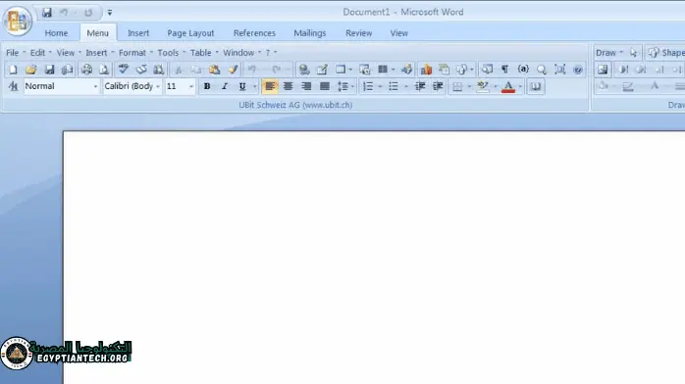The image size is (685, 384).
Task: Toggle Bold formatting
Action: pyautogui.click(x=207, y=87)
